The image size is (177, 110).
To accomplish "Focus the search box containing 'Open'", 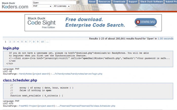I will [x=54, y=3].
